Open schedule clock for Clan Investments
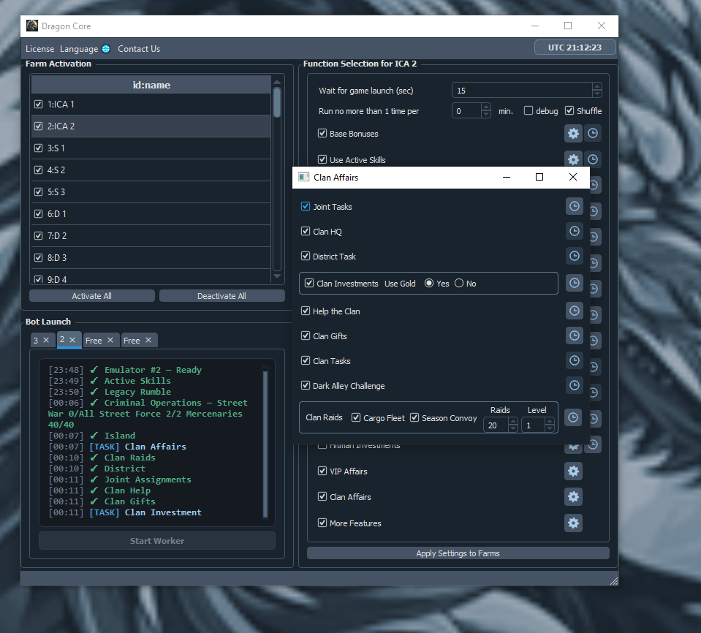This screenshot has height=633, width=701. click(x=575, y=283)
